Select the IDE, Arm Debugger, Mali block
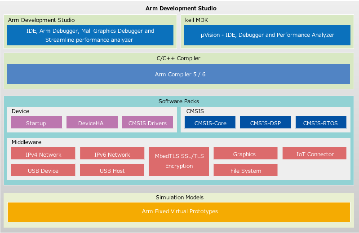Viewport: 359px width, 233px height. point(90,35)
